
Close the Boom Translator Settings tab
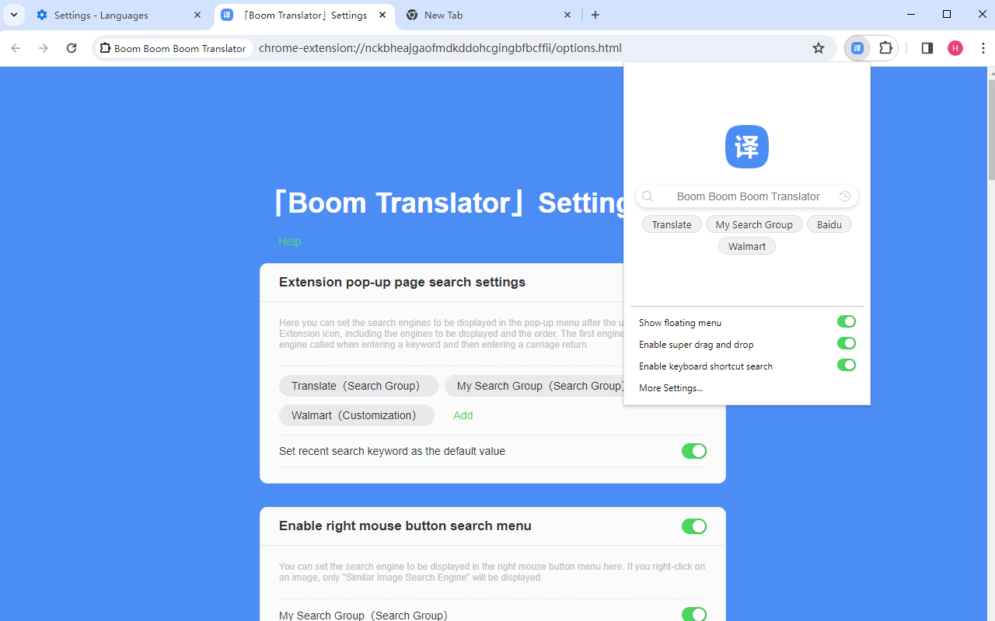pos(382,15)
